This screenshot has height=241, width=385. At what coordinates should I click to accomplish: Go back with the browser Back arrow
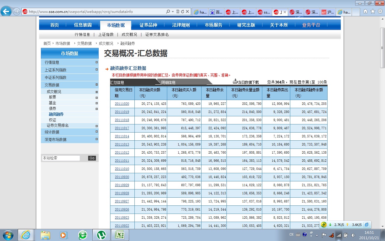tap(6, 12)
